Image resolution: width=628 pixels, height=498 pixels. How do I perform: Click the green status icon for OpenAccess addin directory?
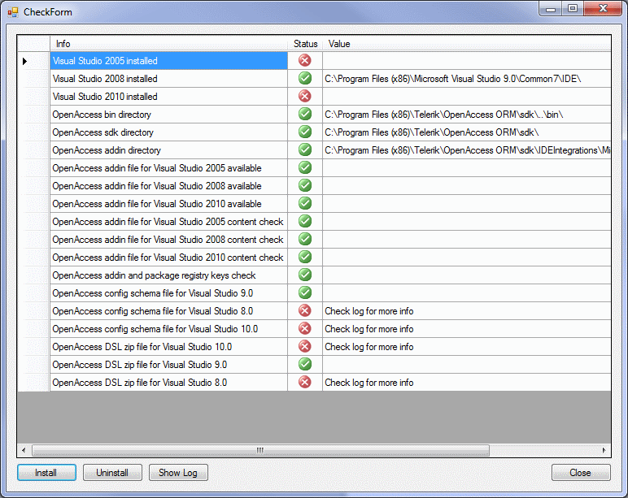(x=305, y=149)
